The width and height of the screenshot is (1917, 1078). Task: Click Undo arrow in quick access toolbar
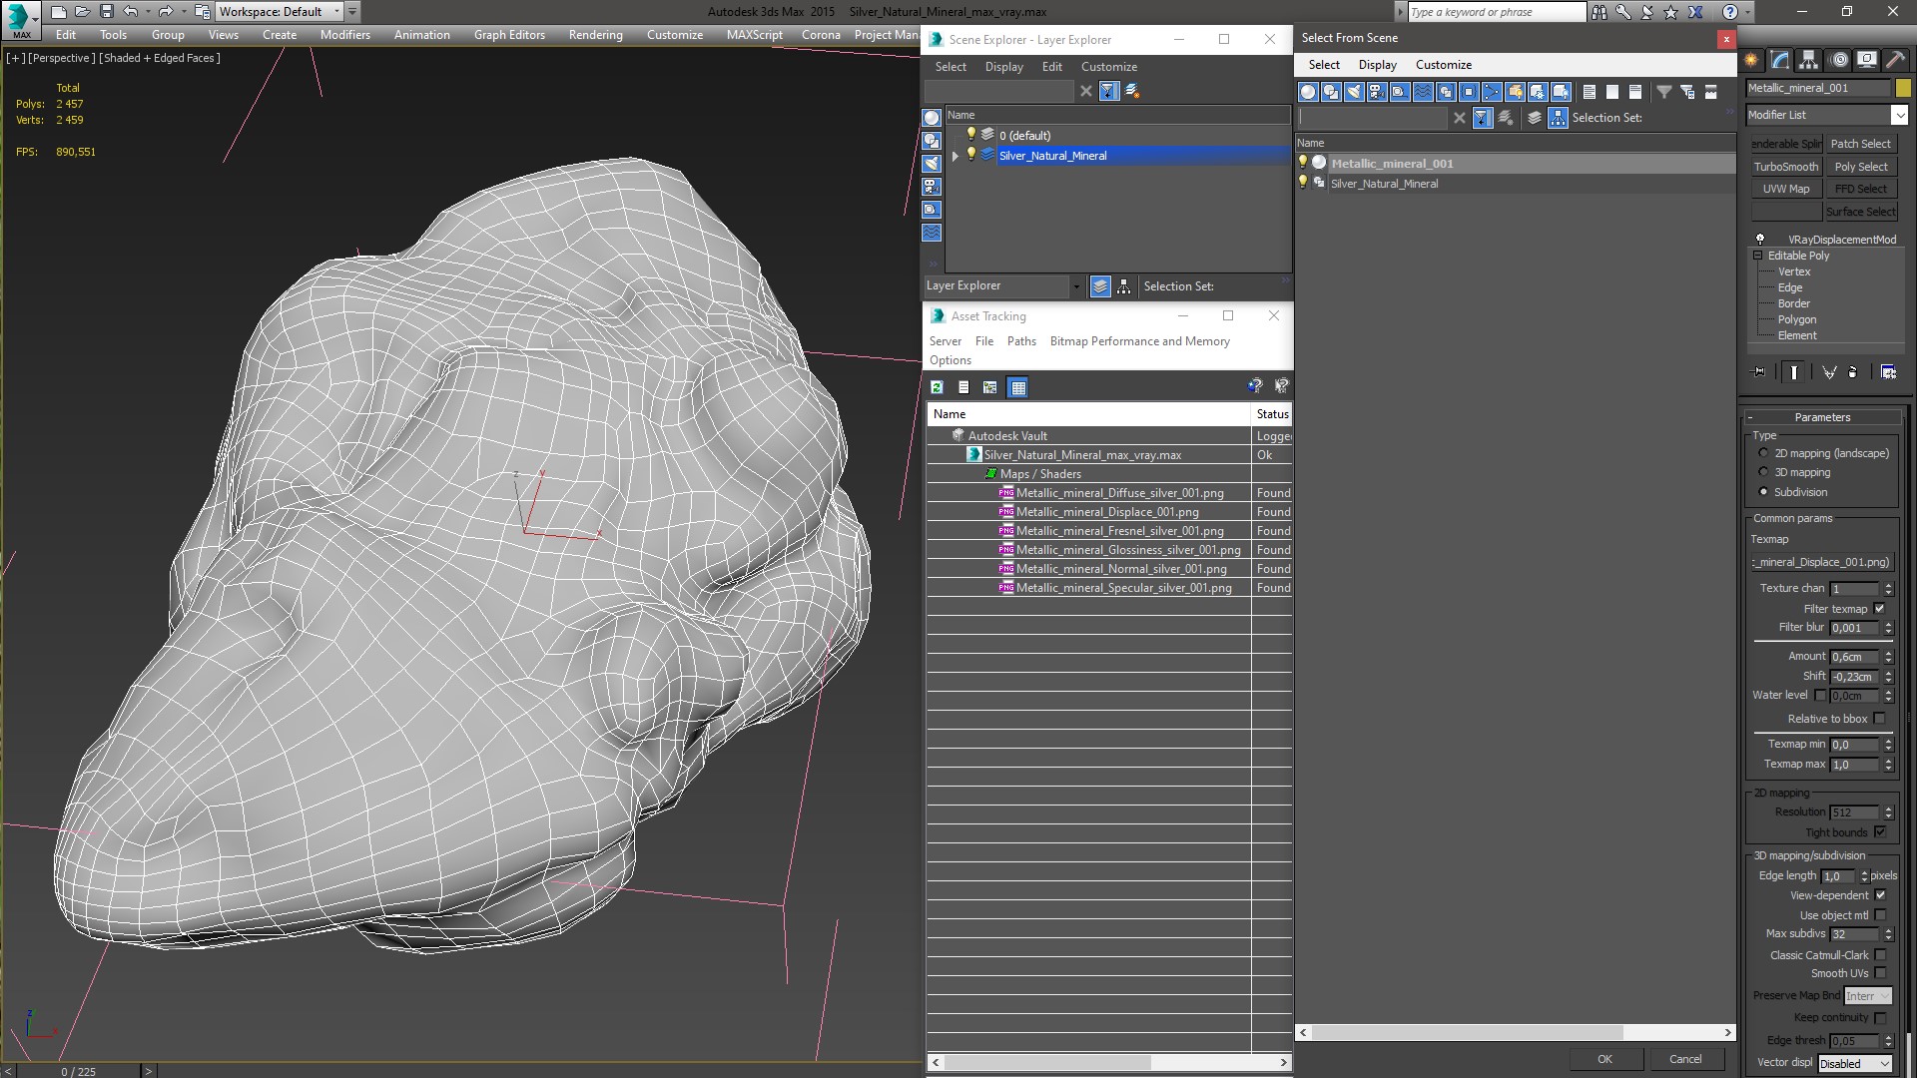pos(130,12)
